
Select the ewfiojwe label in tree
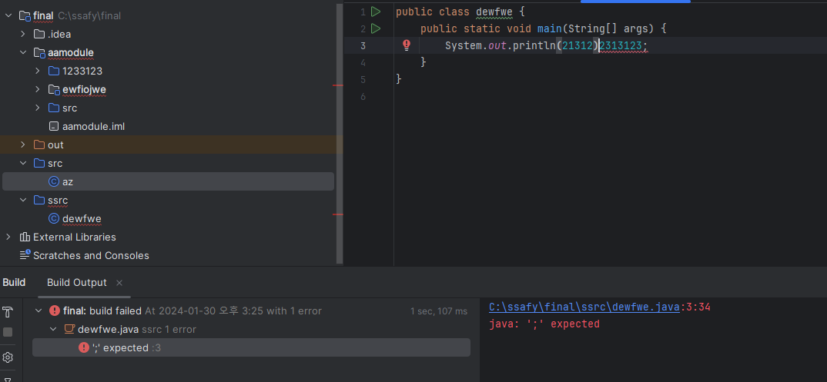coord(85,89)
